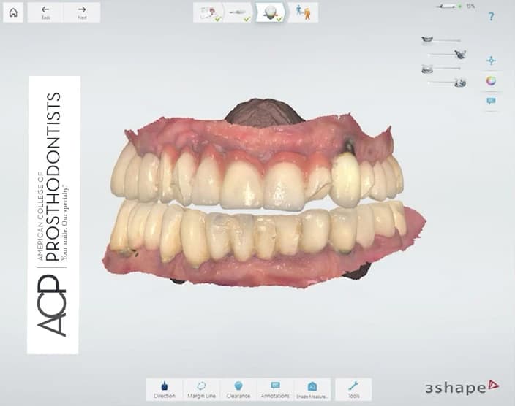Go to the Home screen icon
Image resolution: width=515 pixels, height=406 pixels.
coord(13,13)
